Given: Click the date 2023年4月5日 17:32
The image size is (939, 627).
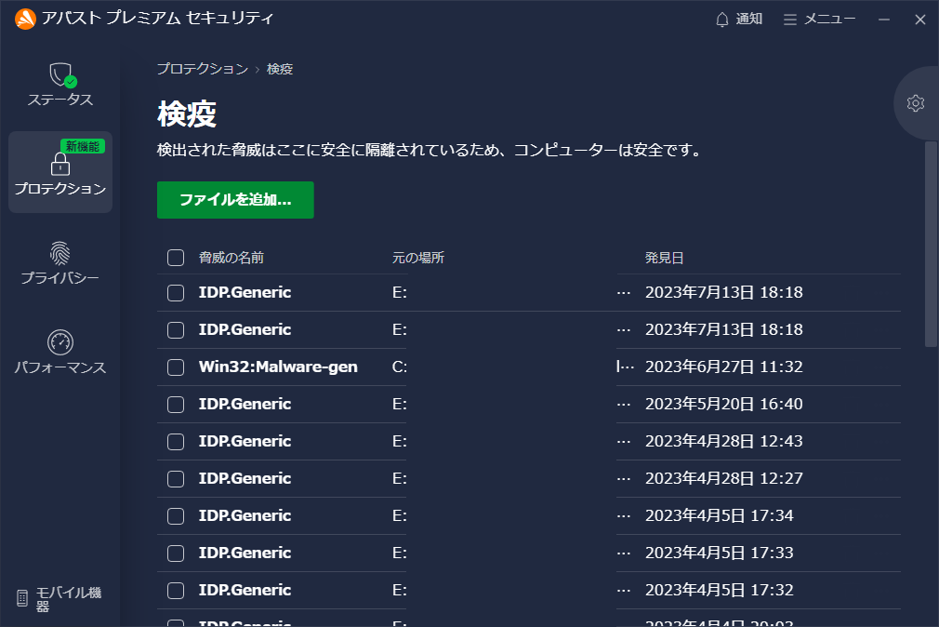Looking at the screenshot, I should pos(719,590).
